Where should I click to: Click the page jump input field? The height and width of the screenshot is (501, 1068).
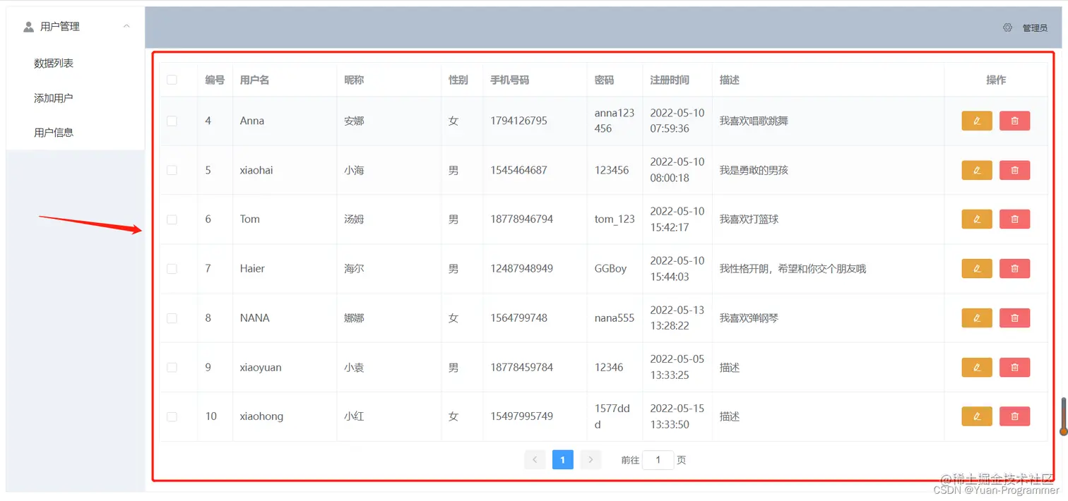pyautogui.click(x=658, y=459)
